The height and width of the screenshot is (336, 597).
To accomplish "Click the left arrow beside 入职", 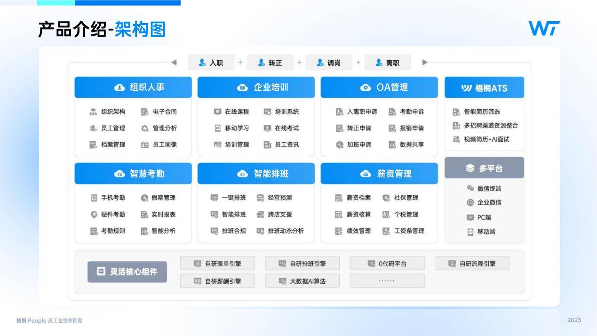I will coord(174,62).
